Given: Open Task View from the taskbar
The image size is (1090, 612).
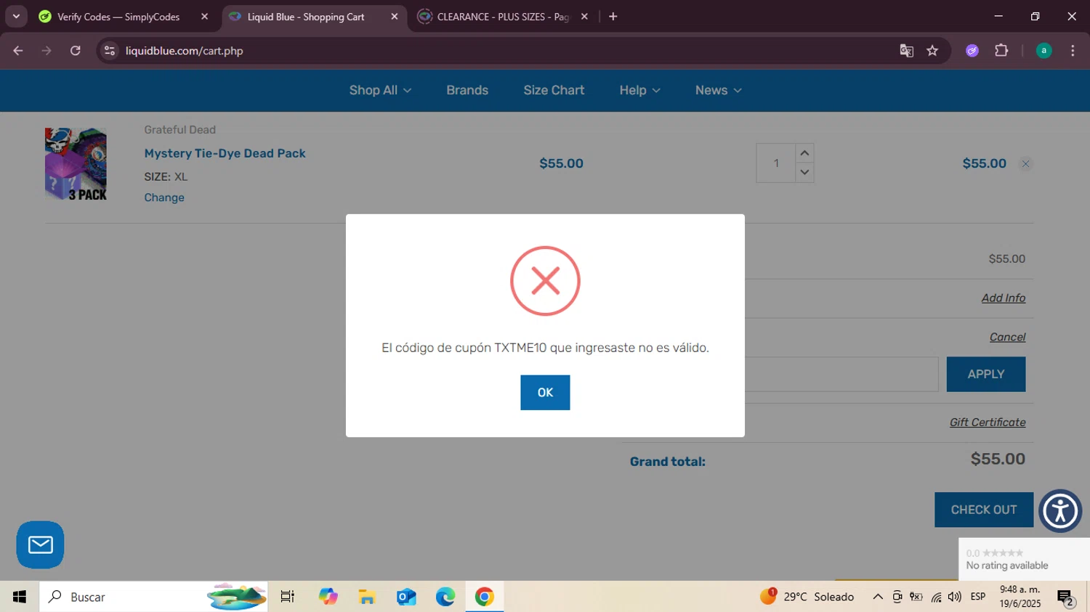Looking at the screenshot, I should (x=288, y=597).
